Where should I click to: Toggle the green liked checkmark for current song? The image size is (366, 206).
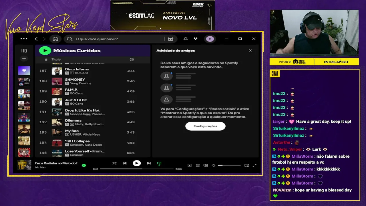(x=84, y=165)
